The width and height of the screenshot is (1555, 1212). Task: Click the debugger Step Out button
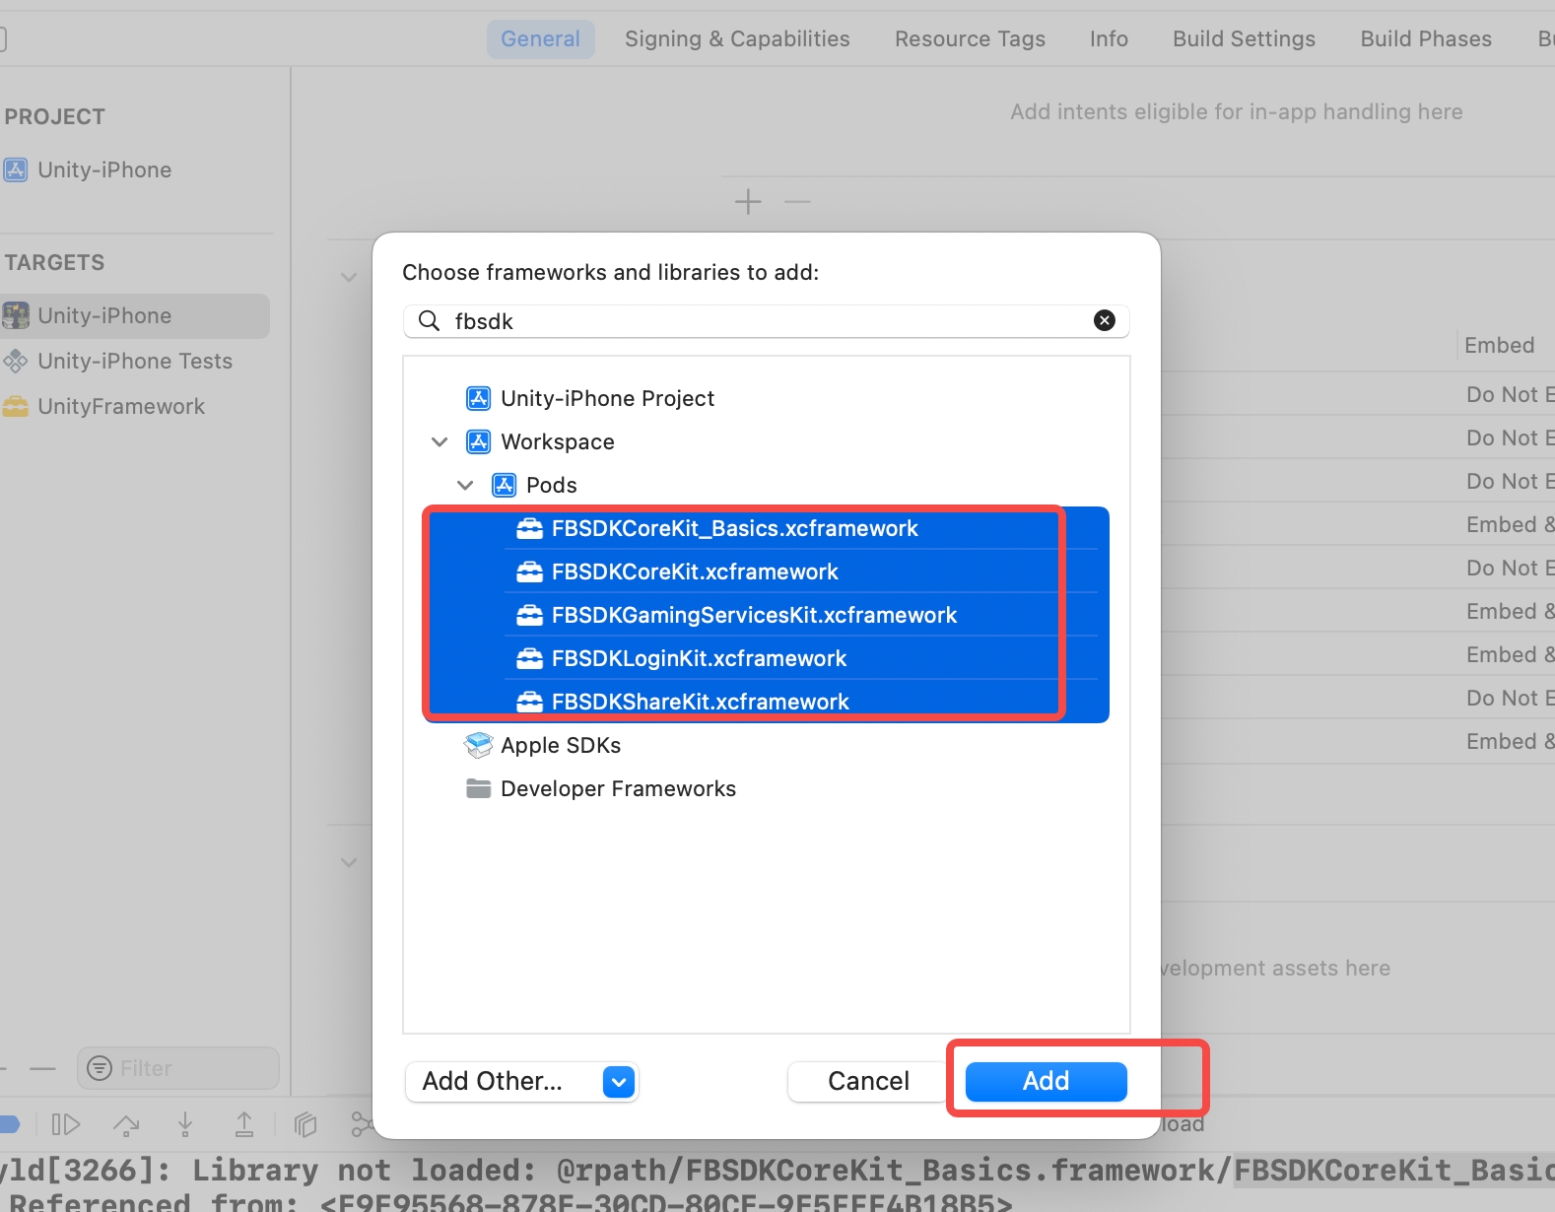click(x=244, y=1124)
